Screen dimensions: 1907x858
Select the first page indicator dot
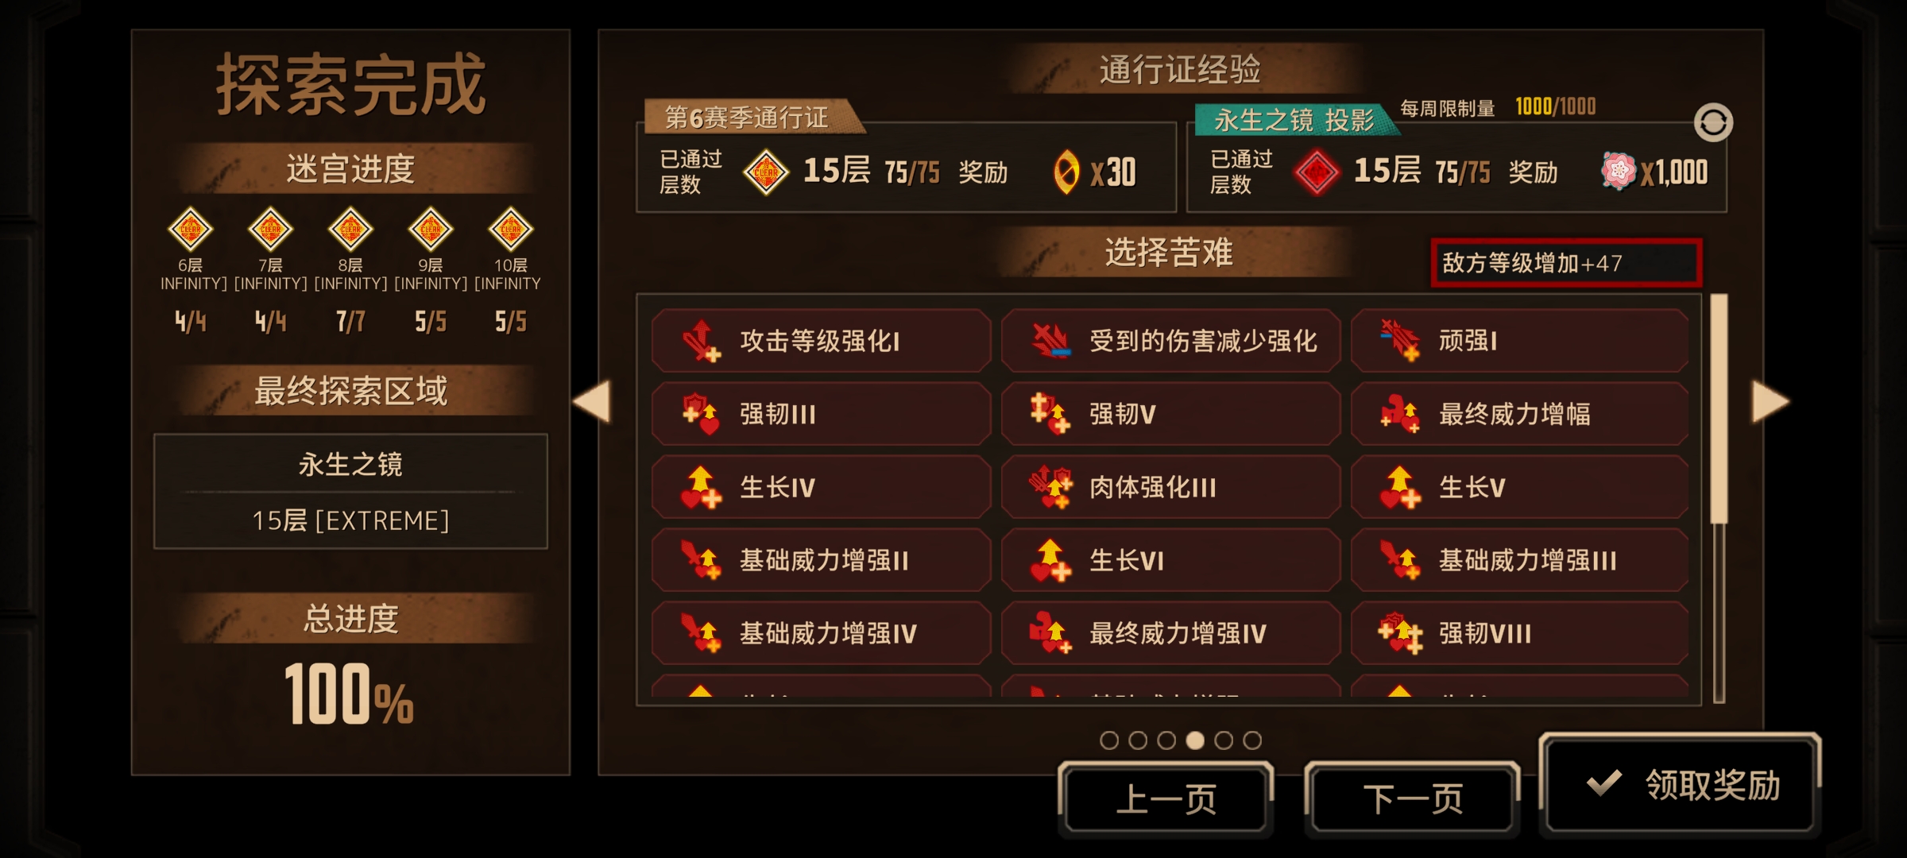(1109, 740)
